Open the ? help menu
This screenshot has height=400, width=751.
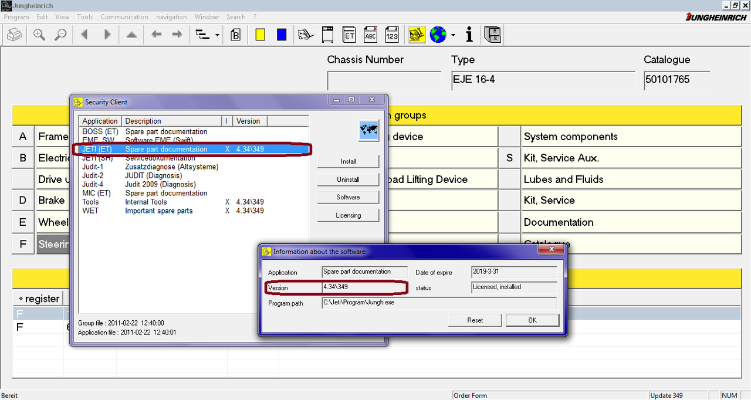pos(255,17)
